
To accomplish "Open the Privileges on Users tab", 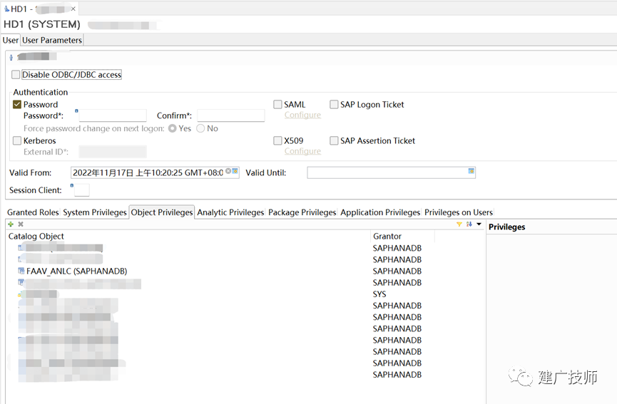I will coord(459,212).
